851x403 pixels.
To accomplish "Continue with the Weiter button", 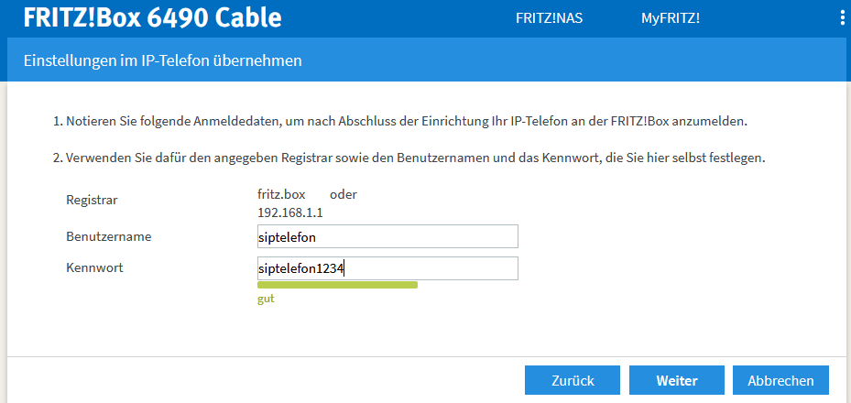I will coord(677,380).
